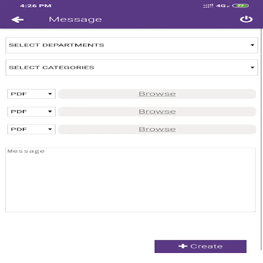The image size is (263, 263).
Task: Click the Categories dropdown arrow
Action: pyautogui.click(x=252, y=68)
